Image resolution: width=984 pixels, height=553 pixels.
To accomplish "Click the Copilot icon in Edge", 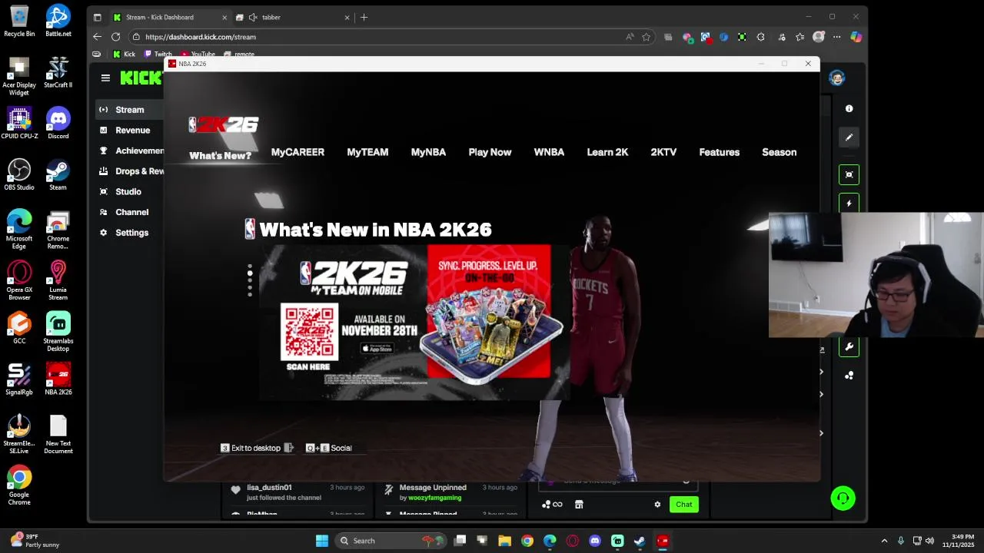I will [856, 37].
